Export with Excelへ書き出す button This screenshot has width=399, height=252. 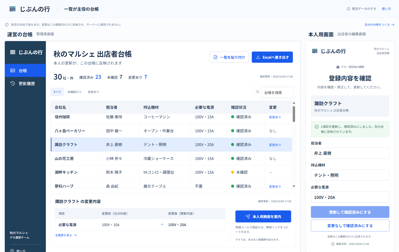(272, 57)
